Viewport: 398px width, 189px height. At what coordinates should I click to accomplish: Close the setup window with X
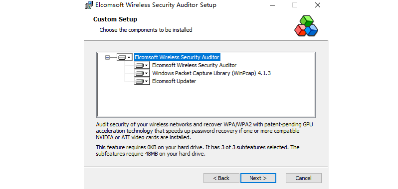[318, 5]
